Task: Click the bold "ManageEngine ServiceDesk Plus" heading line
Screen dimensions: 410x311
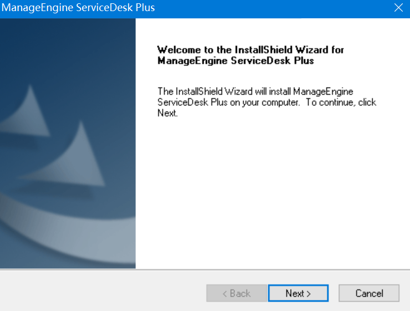Action: (236, 60)
